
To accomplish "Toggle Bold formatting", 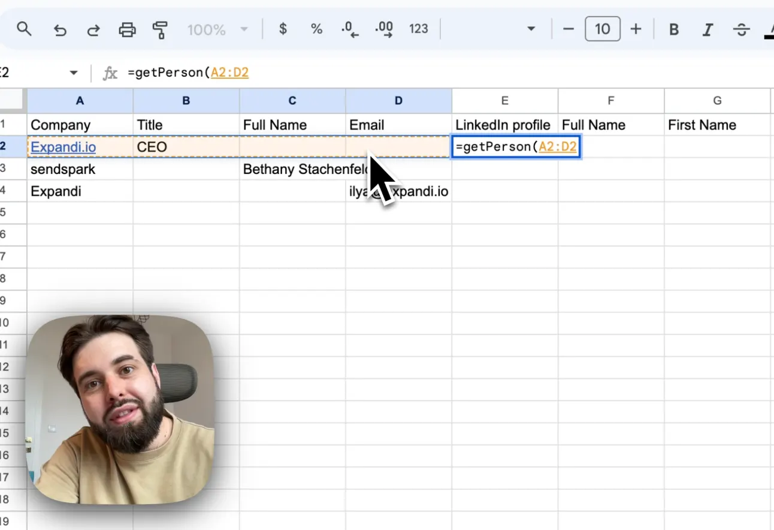I will click(674, 29).
